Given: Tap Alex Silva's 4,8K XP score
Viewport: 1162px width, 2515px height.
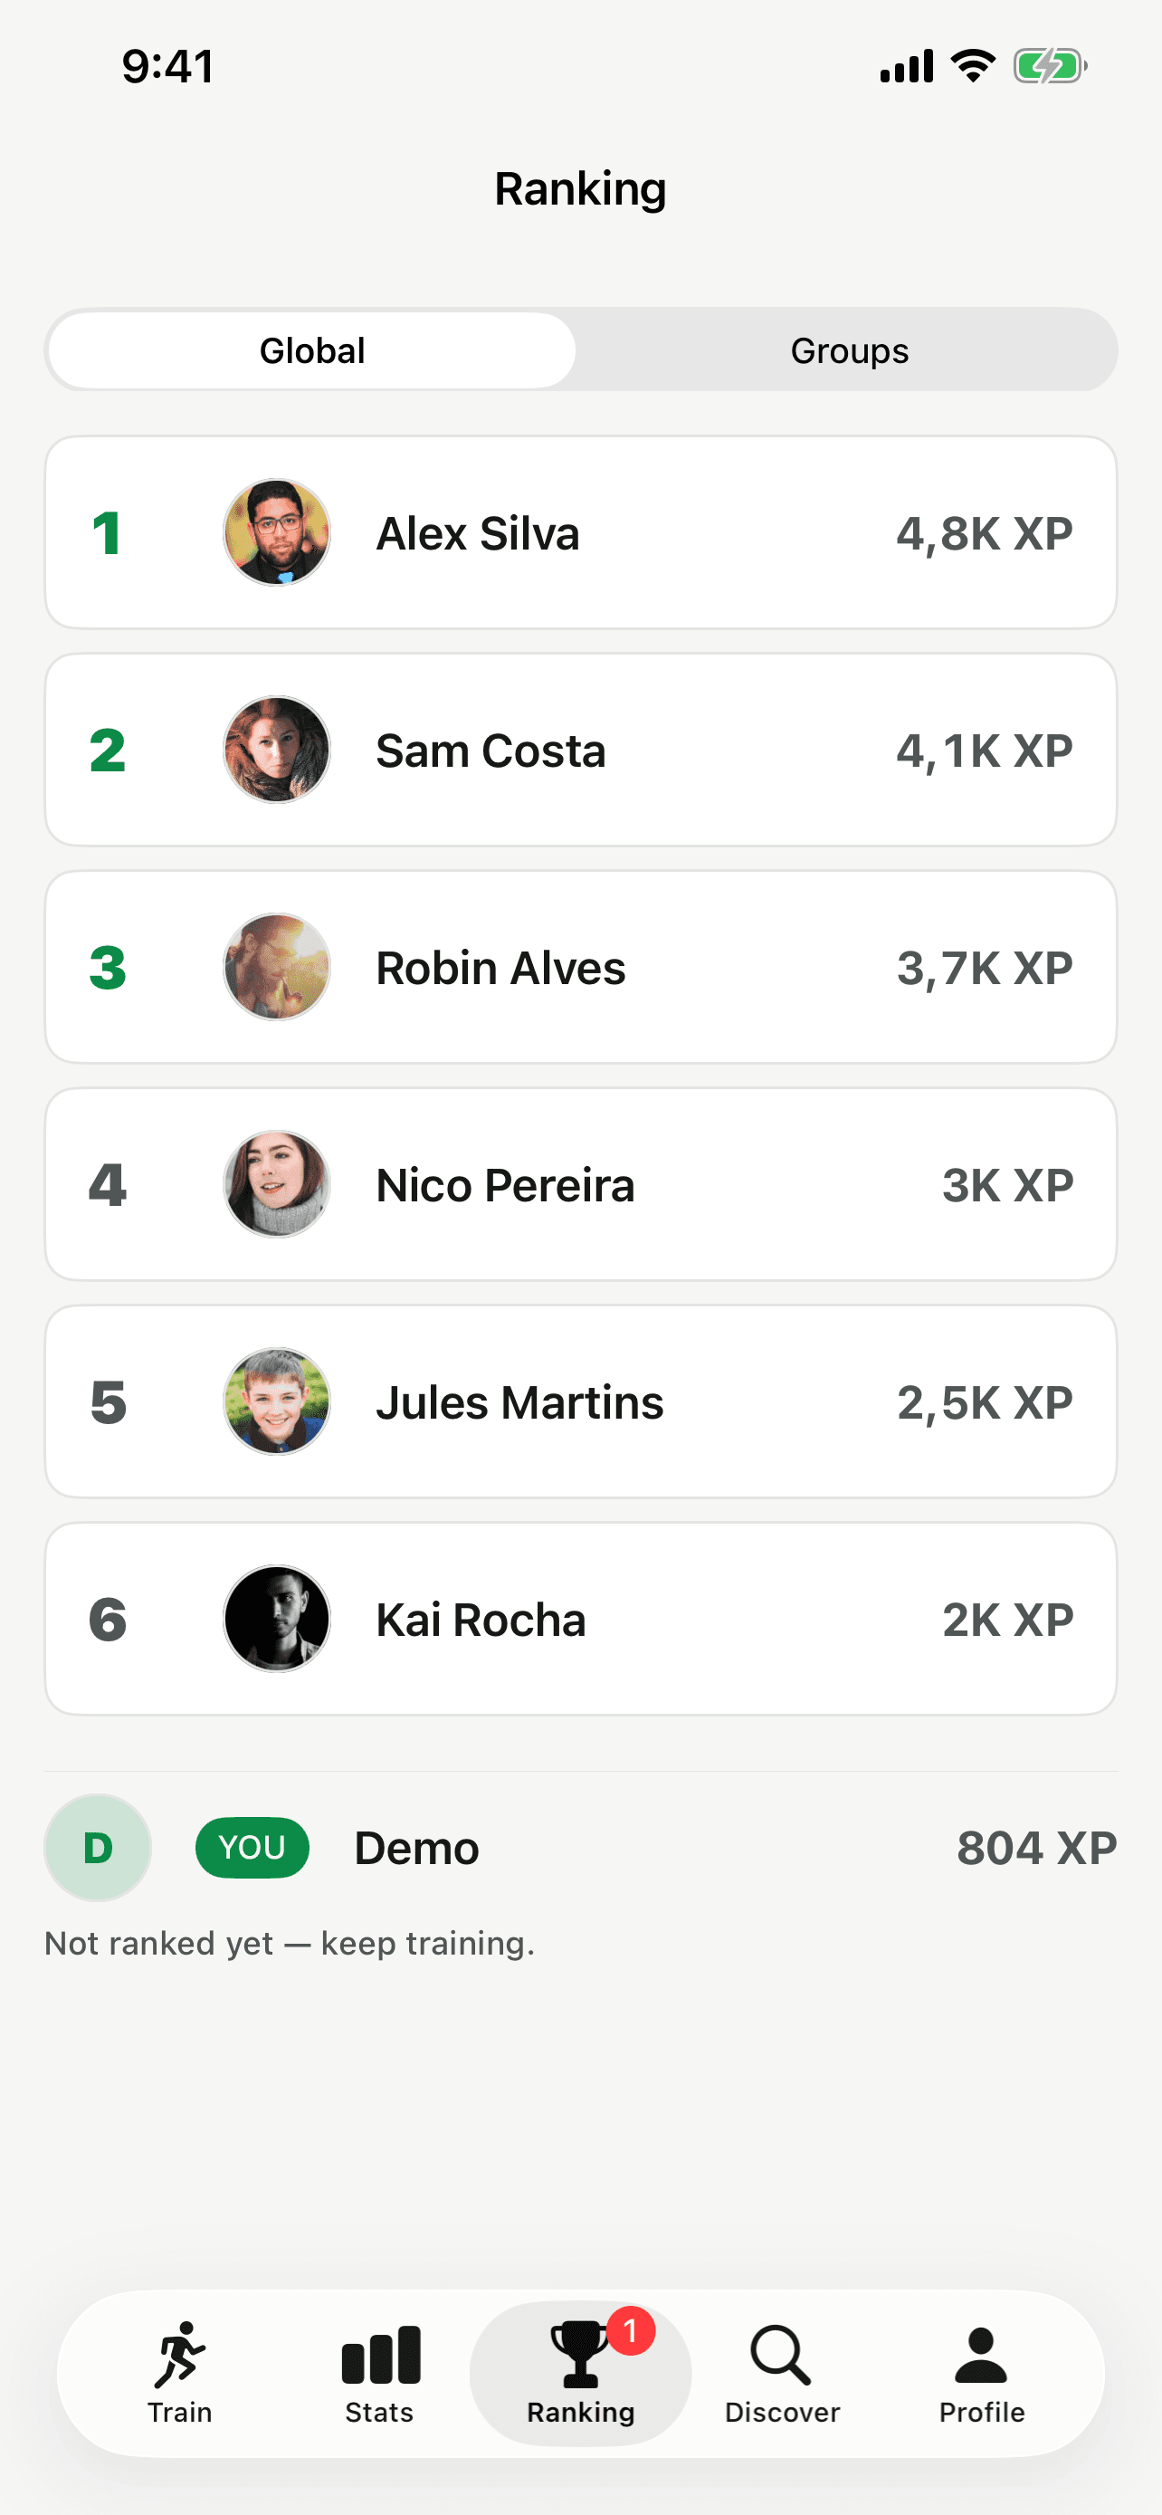Looking at the screenshot, I should 985,534.
